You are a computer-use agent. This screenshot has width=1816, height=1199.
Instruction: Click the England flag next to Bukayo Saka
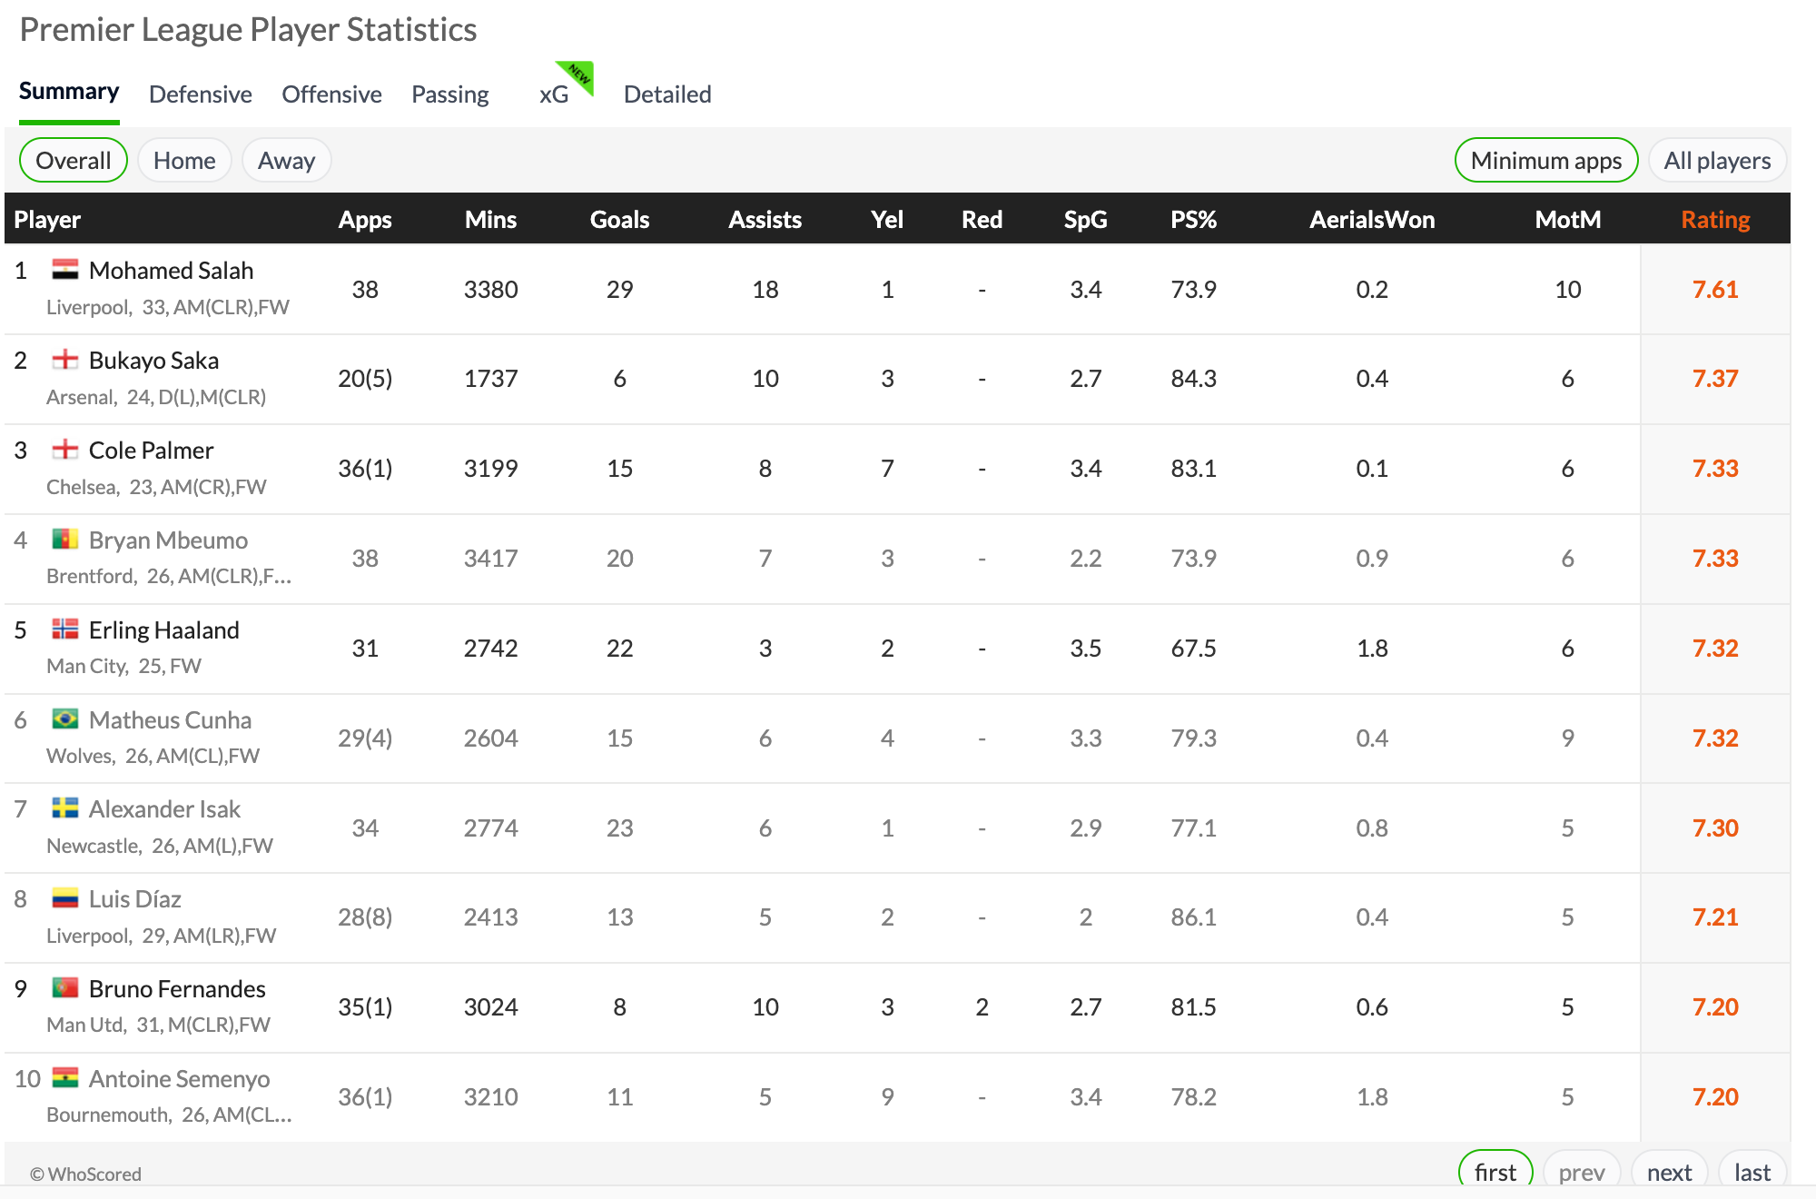(x=64, y=360)
